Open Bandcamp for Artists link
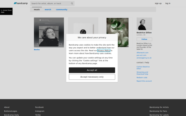 159,107
